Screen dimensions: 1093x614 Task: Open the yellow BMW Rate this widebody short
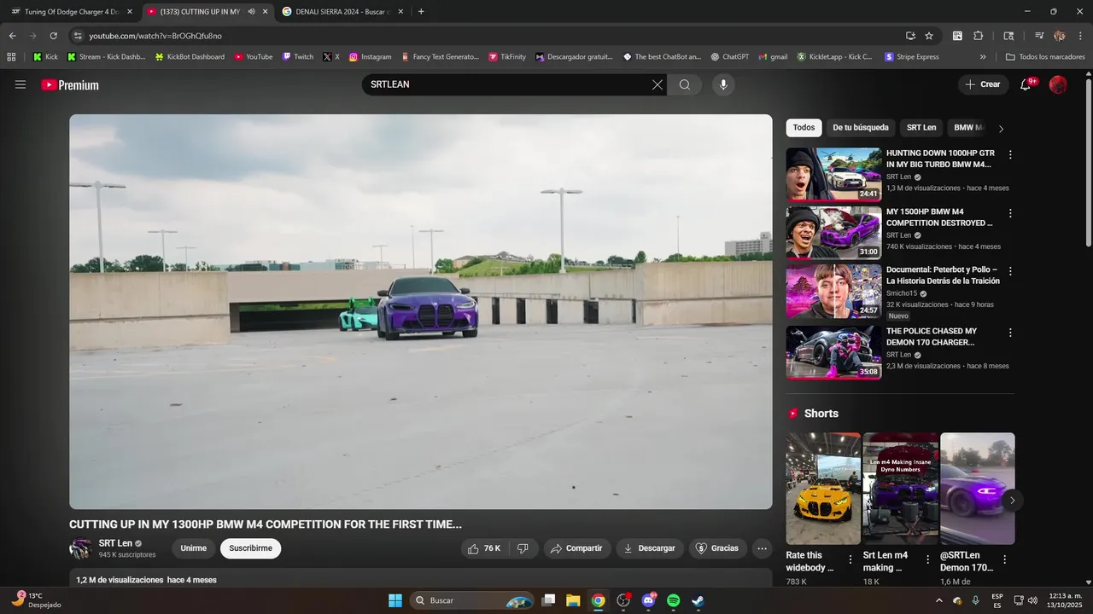pos(823,489)
